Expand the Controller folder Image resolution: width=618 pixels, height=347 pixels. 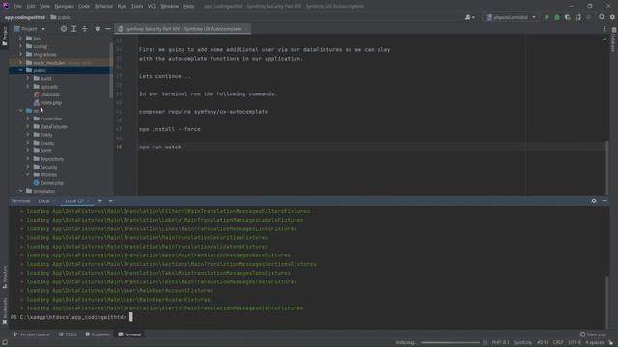(28, 119)
